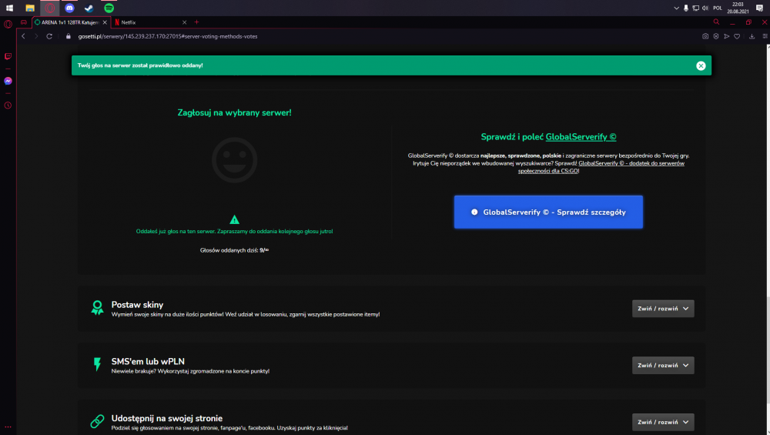Click the Zagłosuj na wybrany serwer heading
The image size is (770, 435).
(234, 113)
